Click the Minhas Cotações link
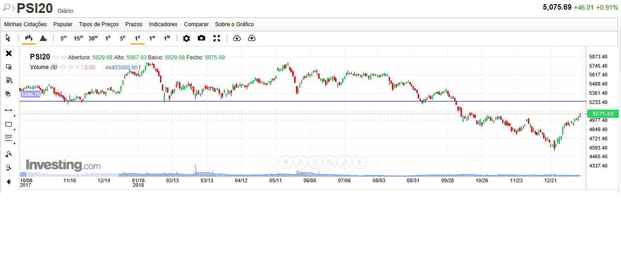 pyautogui.click(x=25, y=24)
